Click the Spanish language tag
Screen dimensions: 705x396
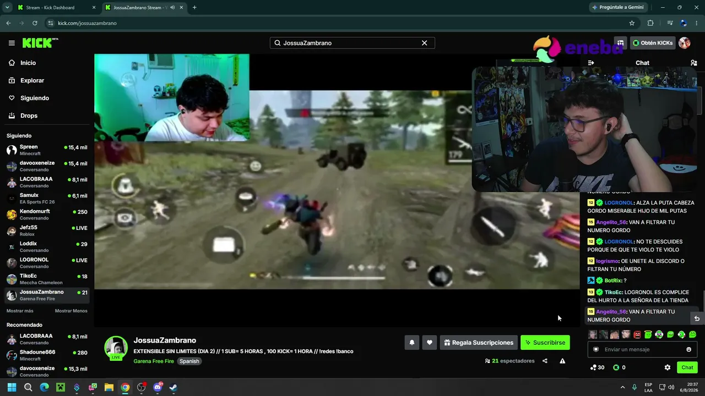click(x=189, y=361)
